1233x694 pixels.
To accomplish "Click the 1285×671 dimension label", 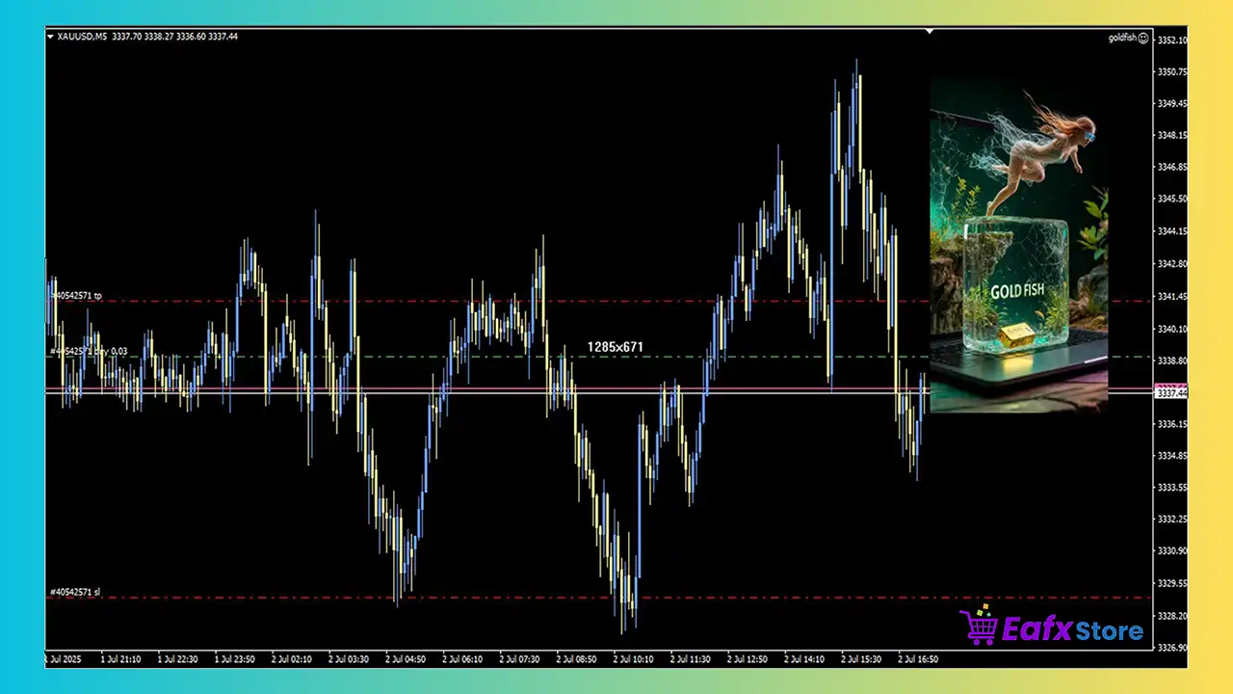I will tap(616, 346).
